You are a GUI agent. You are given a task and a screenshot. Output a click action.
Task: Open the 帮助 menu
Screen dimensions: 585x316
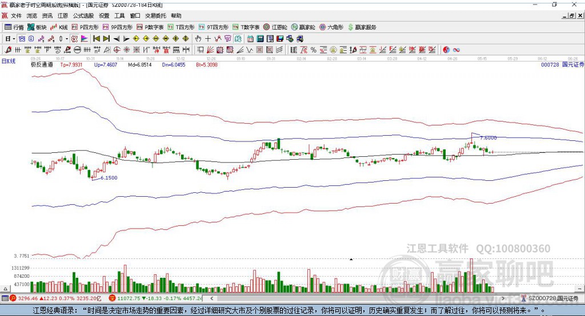(x=176, y=15)
